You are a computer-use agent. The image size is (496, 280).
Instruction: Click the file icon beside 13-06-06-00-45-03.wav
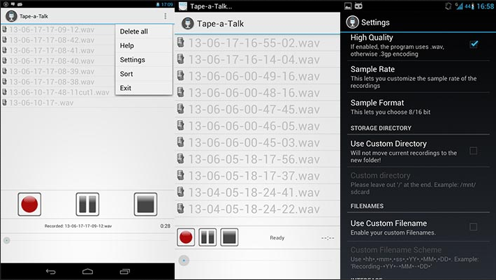click(x=181, y=142)
